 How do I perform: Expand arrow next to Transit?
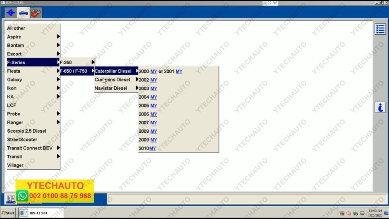[x=58, y=156]
